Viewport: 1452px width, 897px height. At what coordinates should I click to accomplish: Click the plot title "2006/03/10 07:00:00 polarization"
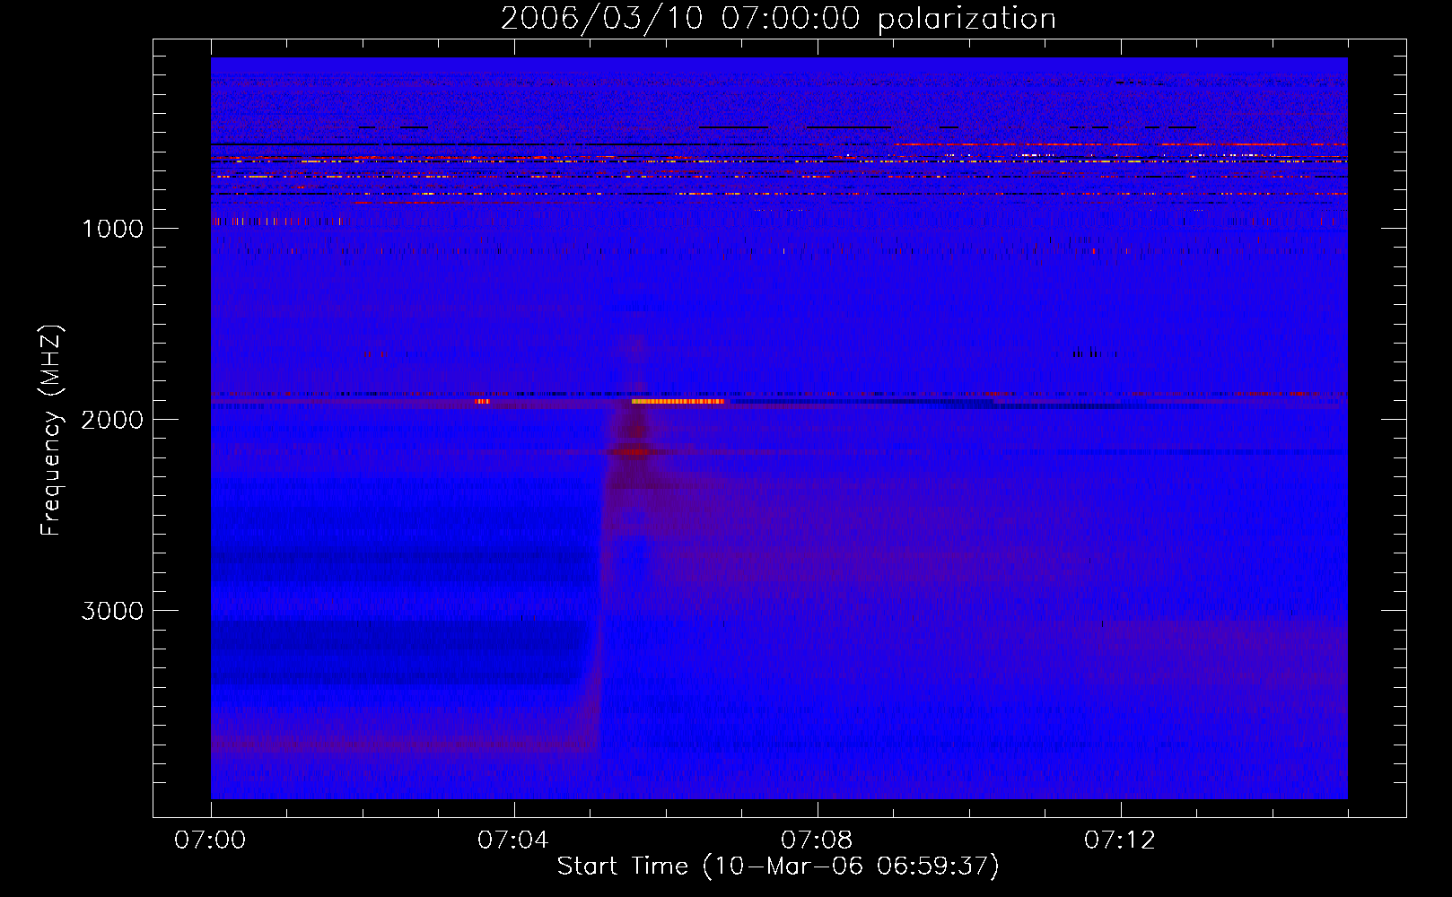point(778,19)
